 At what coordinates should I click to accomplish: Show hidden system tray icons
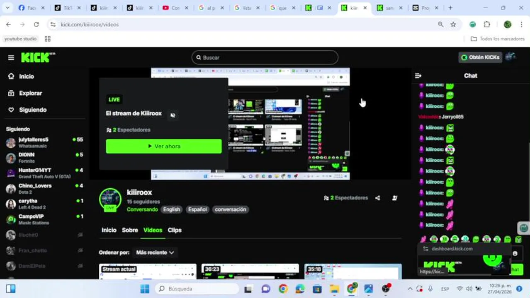pos(410,289)
